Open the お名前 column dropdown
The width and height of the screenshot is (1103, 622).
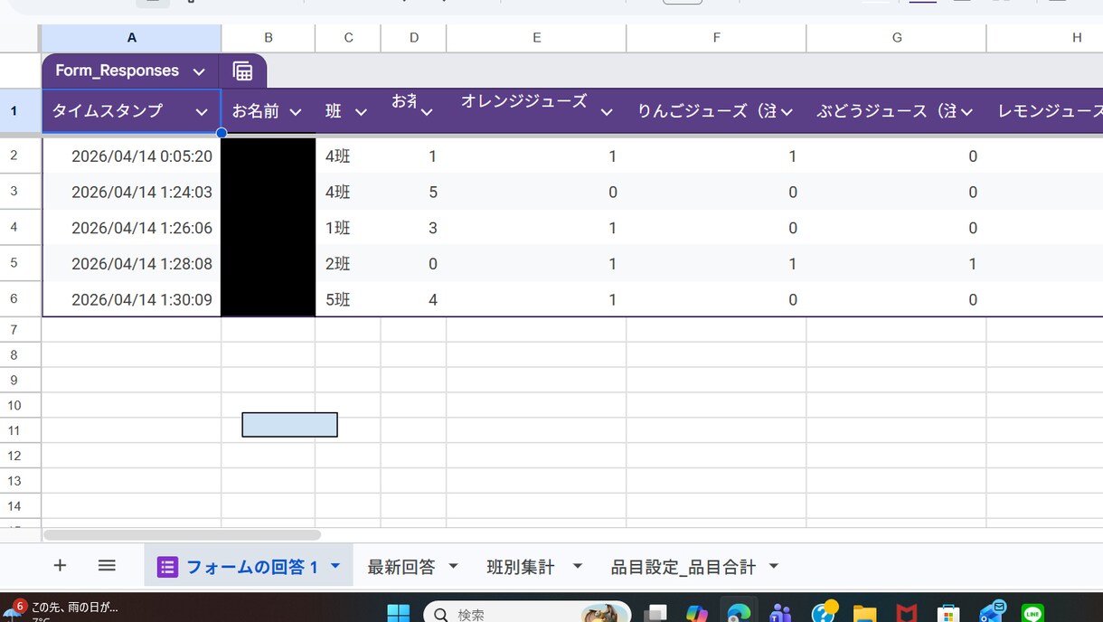[x=296, y=112]
